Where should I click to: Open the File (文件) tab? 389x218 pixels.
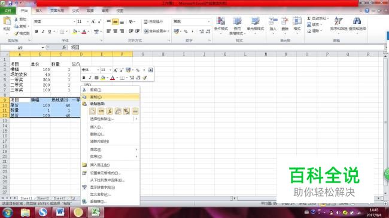[8, 11]
